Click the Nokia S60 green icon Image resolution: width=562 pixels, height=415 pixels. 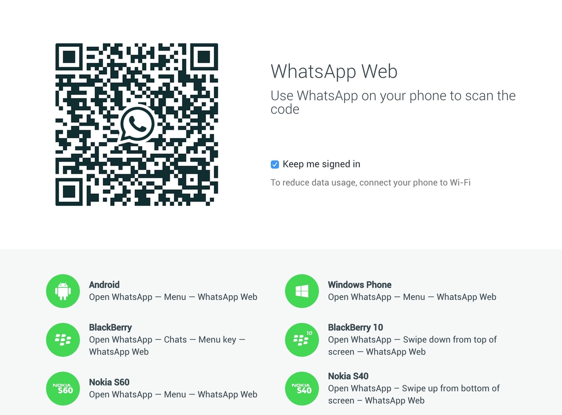coord(63,389)
